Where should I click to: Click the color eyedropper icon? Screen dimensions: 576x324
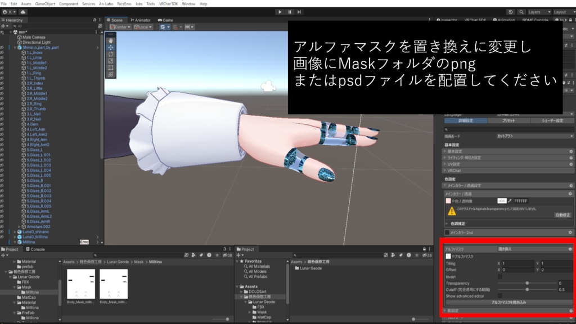[x=510, y=201]
